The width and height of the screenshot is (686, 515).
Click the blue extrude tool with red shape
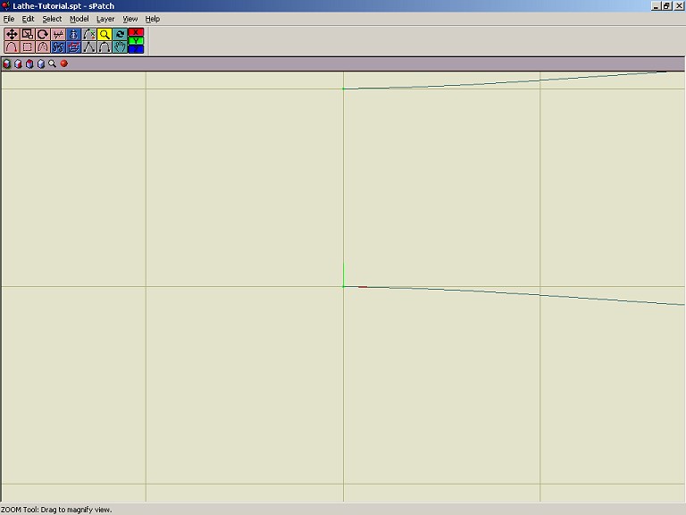tap(73, 46)
